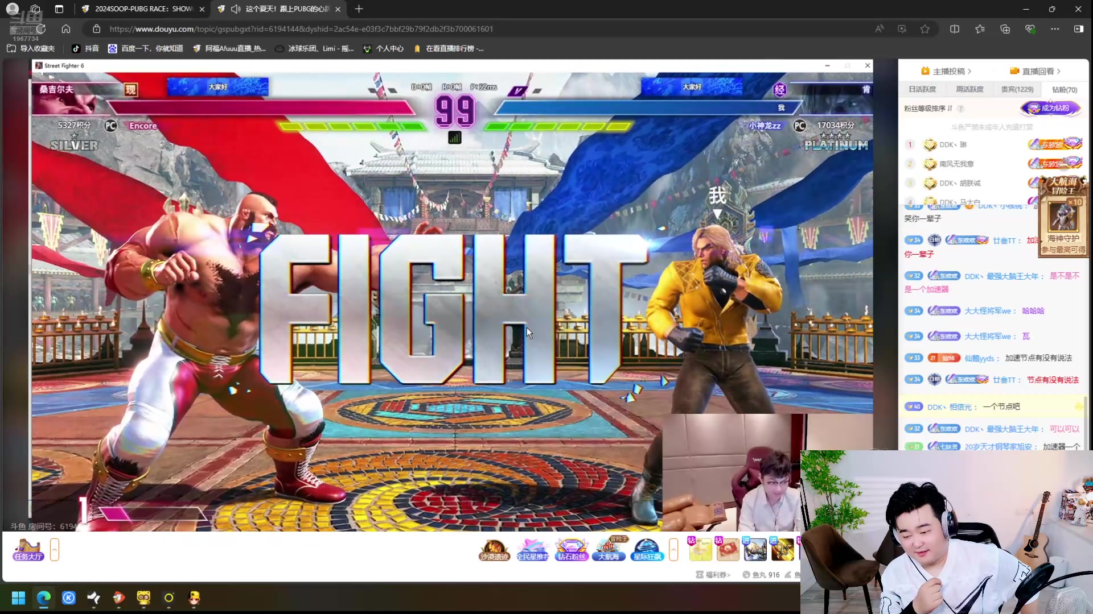The image size is (1093, 614).
Task: Open 全民星推荐 activity icon
Action: click(532, 550)
